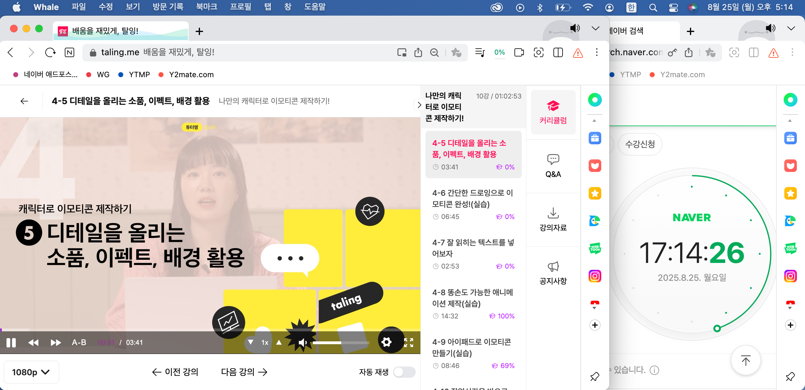The height and width of the screenshot is (390, 805).
Task: Open the Q&A panel icon
Action: tap(553, 166)
